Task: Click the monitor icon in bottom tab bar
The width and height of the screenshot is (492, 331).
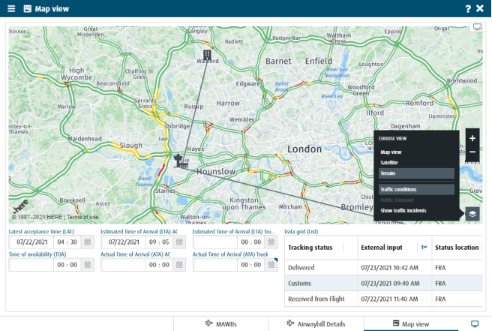Action: [x=475, y=323]
